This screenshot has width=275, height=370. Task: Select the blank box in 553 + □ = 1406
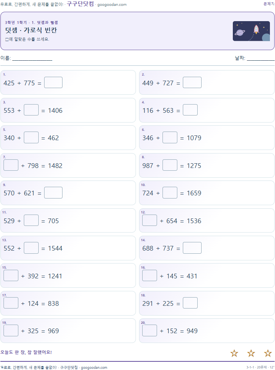click(x=31, y=110)
